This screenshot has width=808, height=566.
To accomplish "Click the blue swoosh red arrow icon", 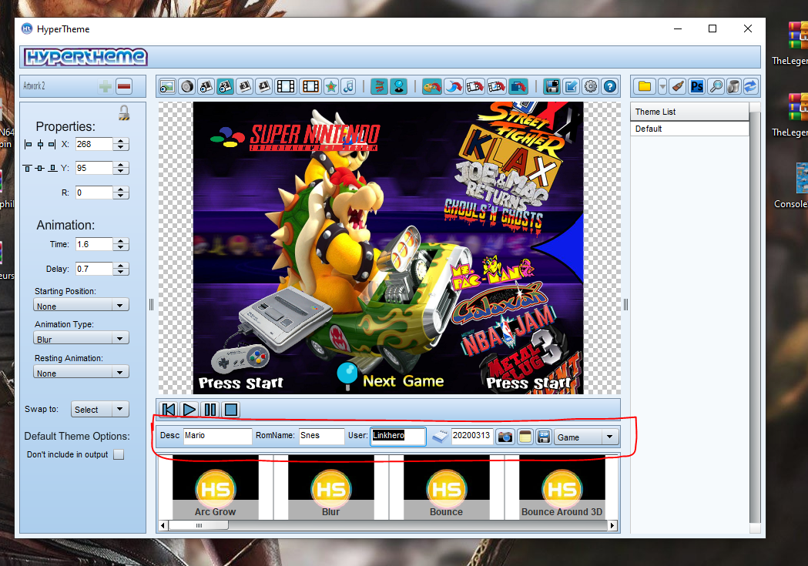I will 454,86.
